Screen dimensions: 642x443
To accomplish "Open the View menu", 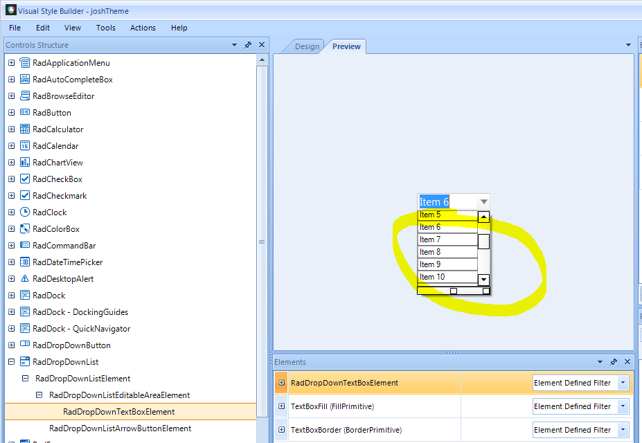I will coord(73,28).
